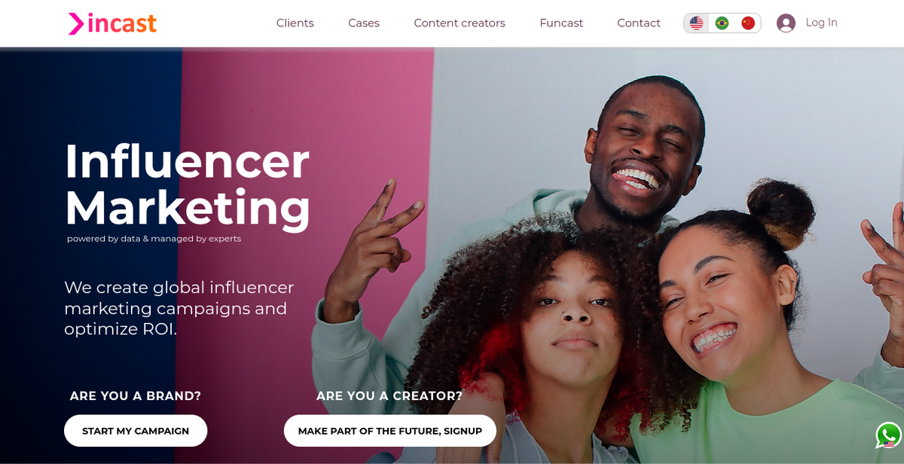Visit the Funcast page
Image resolution: width=904 pixels, height=464 pixels.
point(561,23)
